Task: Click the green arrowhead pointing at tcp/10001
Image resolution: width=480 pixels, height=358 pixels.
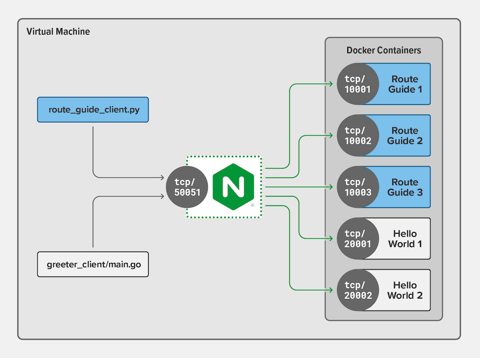Action: click(x=331, y=84)
